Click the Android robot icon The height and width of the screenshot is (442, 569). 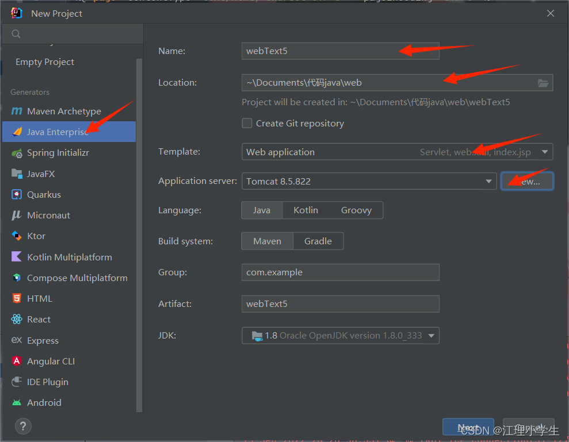pos(17,402)
